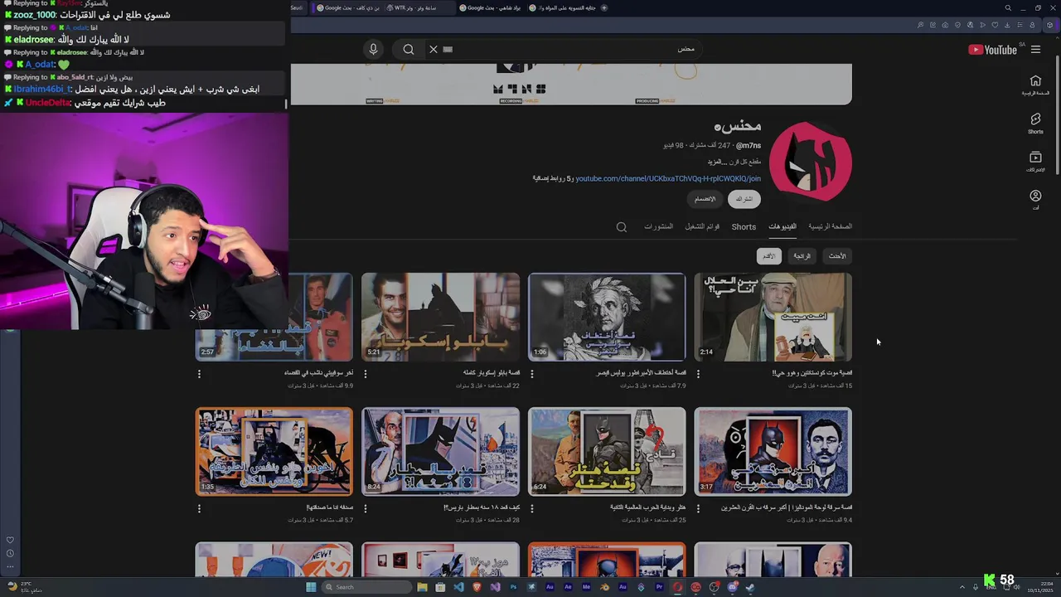
Task: Open Discord from the taskbar
Action: click(x=732, y=587)
